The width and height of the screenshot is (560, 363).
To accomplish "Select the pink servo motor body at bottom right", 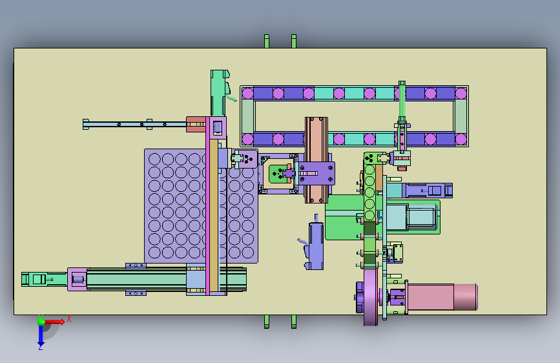I will coord(442,297).
